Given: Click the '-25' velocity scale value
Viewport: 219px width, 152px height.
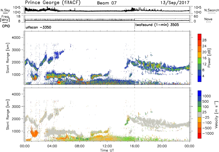Looking at the screenshot, I should pyautogui.click(x=206, y=117).
